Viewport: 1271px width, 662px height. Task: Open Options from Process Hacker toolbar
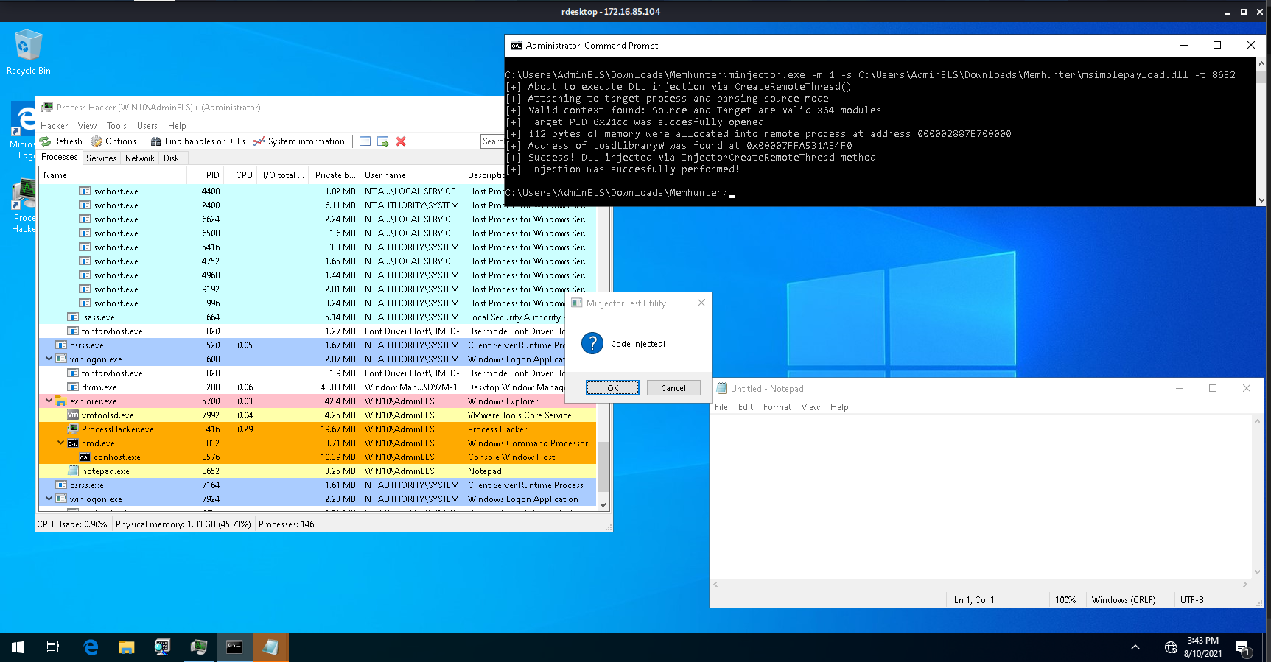point(113,141)
